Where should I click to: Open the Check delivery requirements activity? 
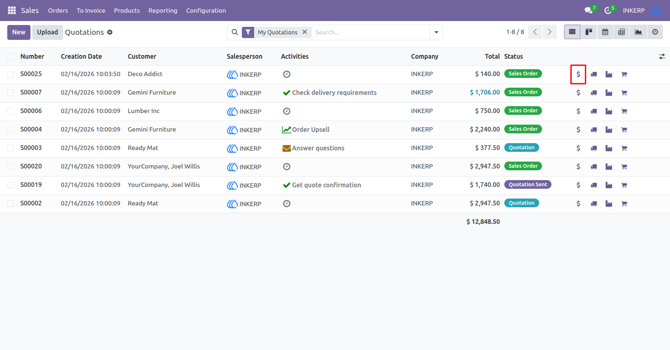(330, 93)
